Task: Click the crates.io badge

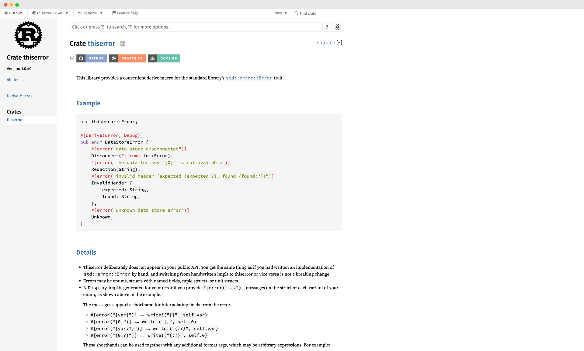Action: [x=127, y=58]
